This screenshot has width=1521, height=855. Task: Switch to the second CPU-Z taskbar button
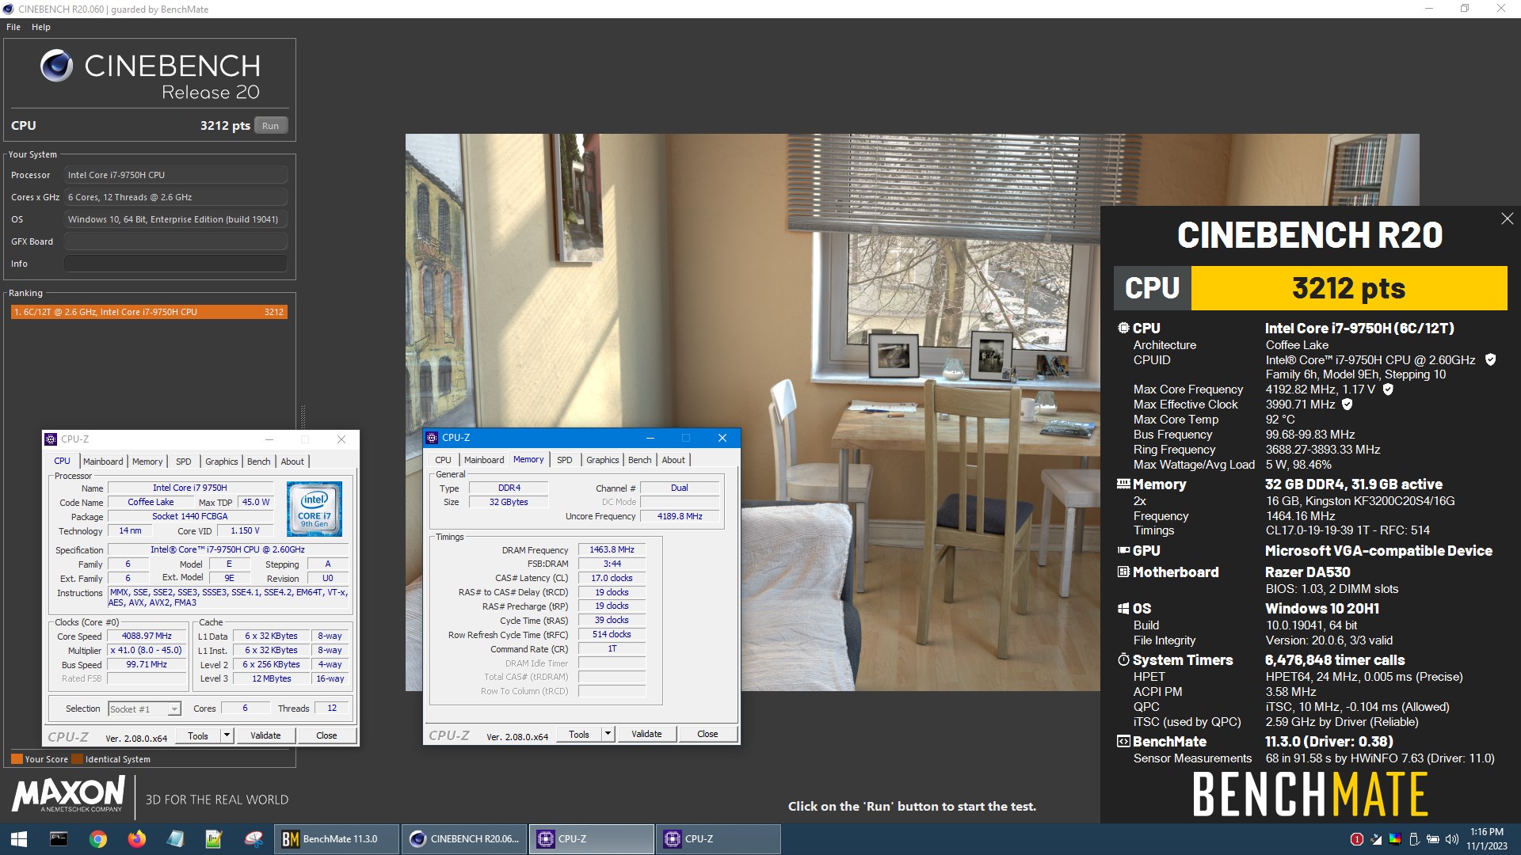click(x=718, y=839)
